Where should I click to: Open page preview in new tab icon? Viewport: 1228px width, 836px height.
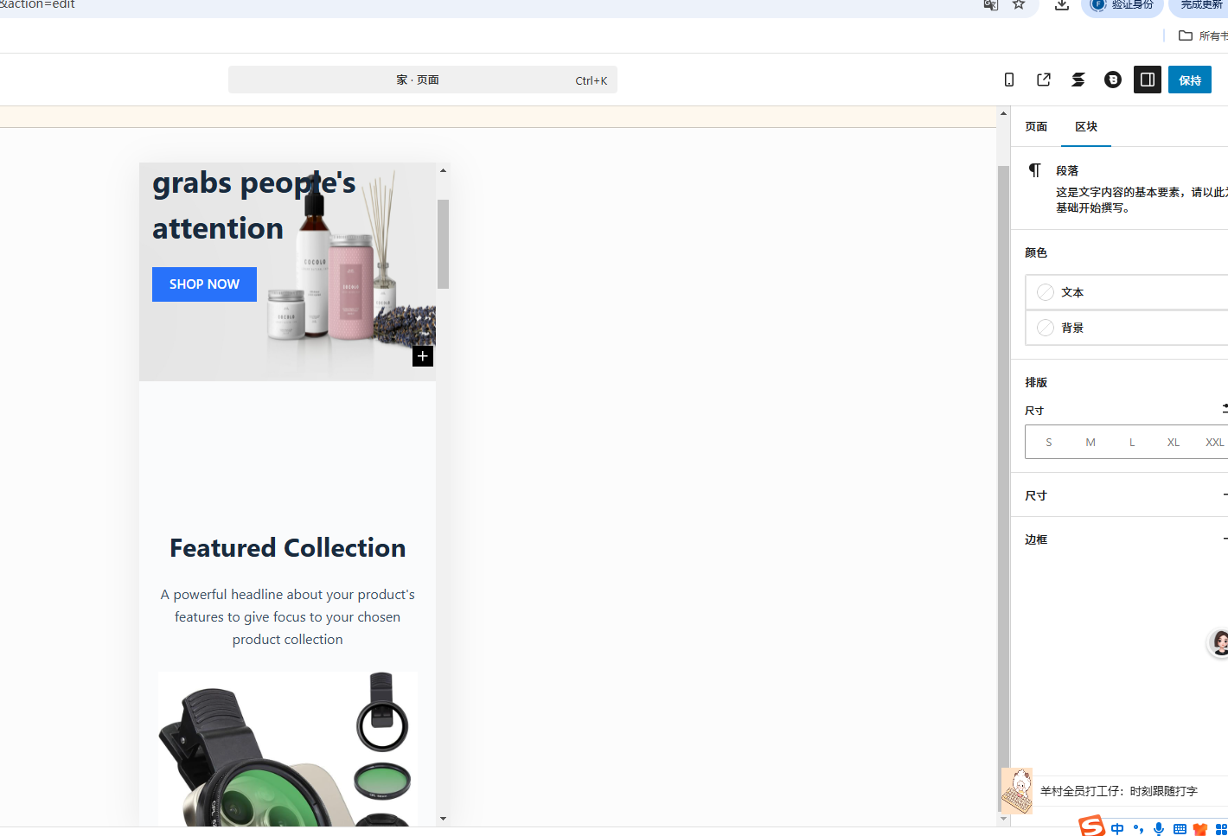click(1044, 80)
